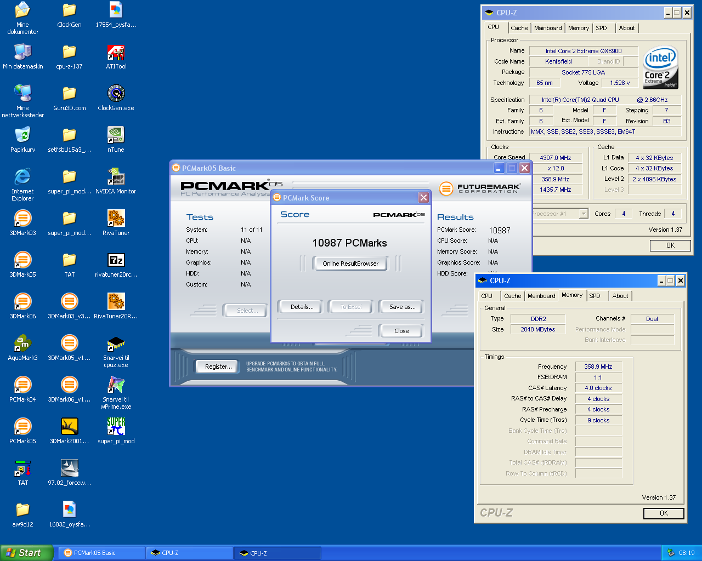This screenshot has width=702, height=561.
Task: Click memory Size 2048 MBytes value
Action: click(537, 329)
